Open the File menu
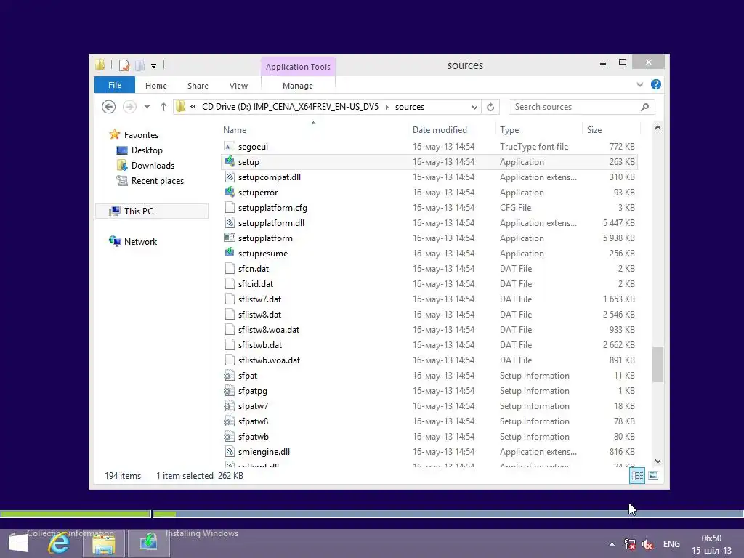 [114, 85]
